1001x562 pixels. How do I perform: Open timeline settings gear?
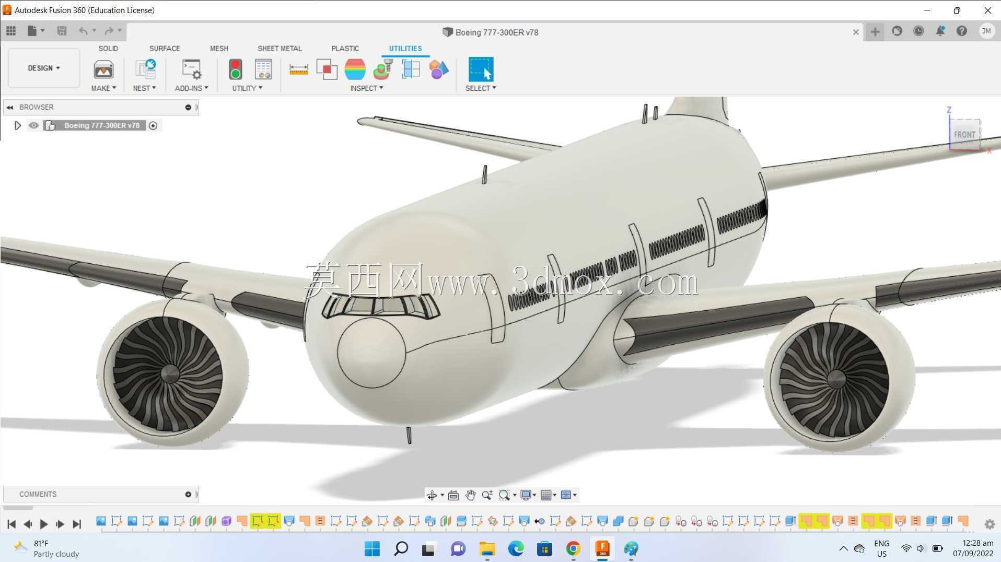990,524
